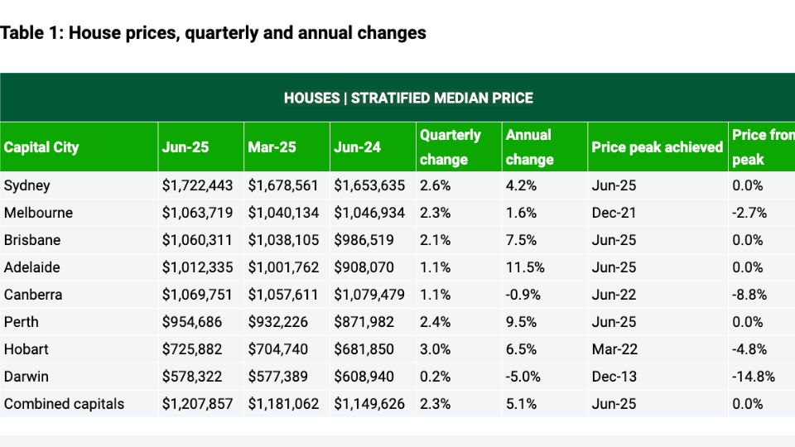Select the 'Quarterly change' column header
Viewport: 795px width, 447px height.
click(x=450, y=147)
